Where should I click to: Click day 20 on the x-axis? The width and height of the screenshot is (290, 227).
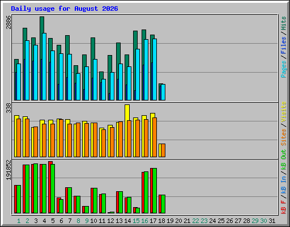[x=178, y=221]
